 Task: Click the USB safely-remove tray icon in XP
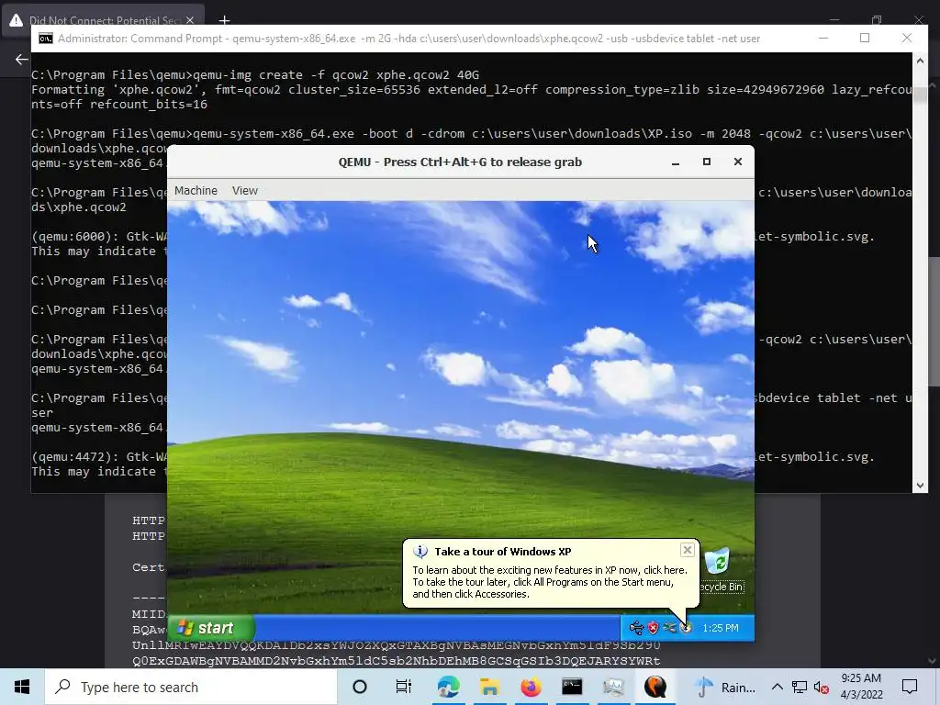tap(636, 628)
